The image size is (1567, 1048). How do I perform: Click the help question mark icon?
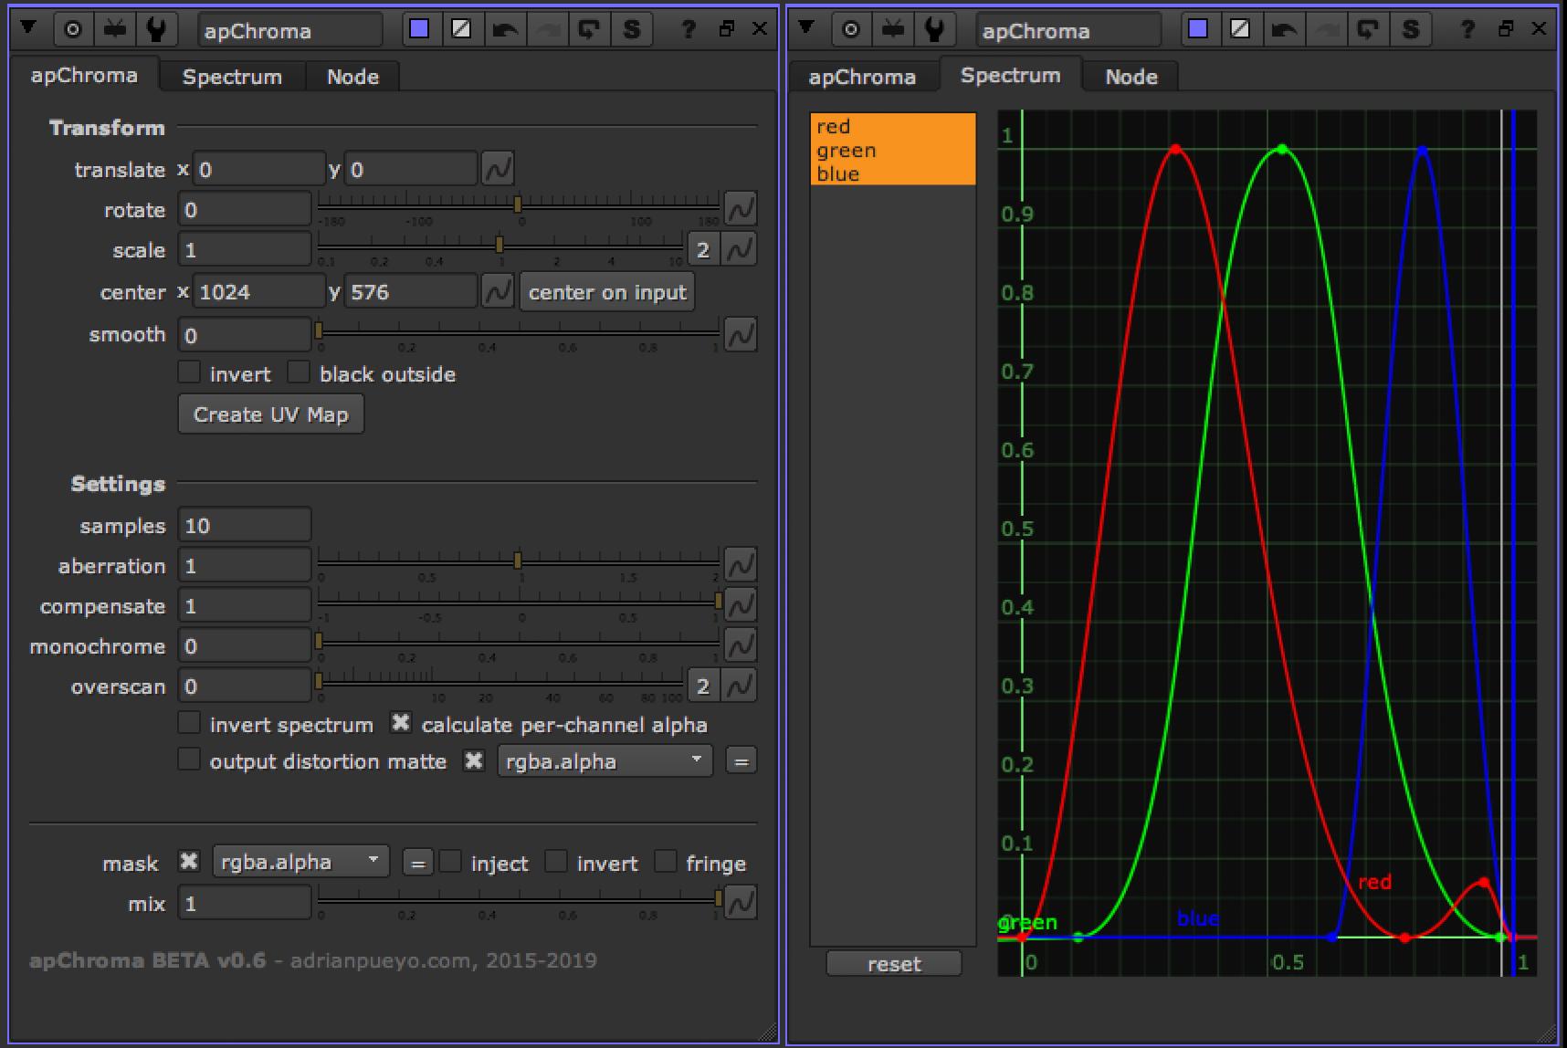coord(687,28)
